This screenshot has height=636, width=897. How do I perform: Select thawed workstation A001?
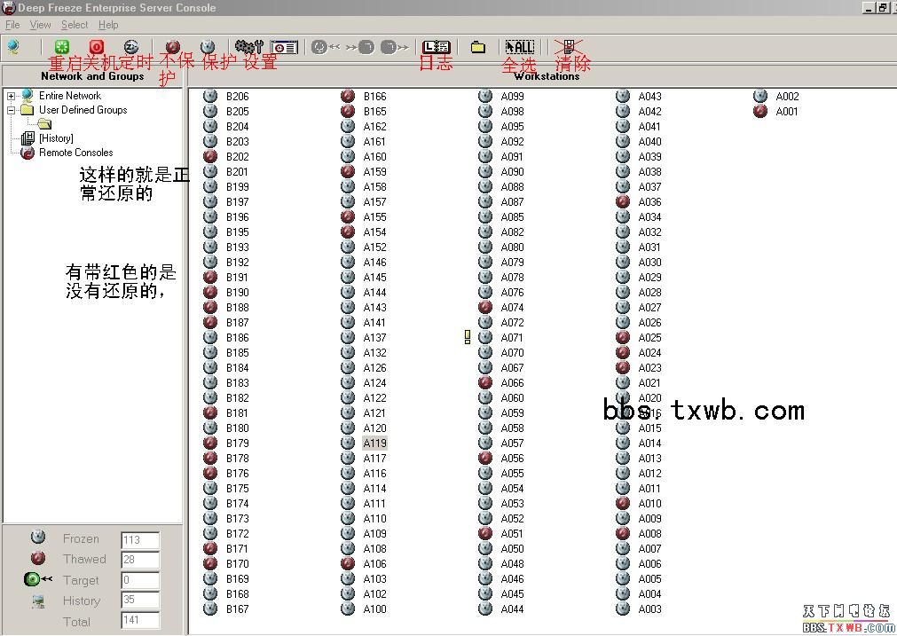786,112
